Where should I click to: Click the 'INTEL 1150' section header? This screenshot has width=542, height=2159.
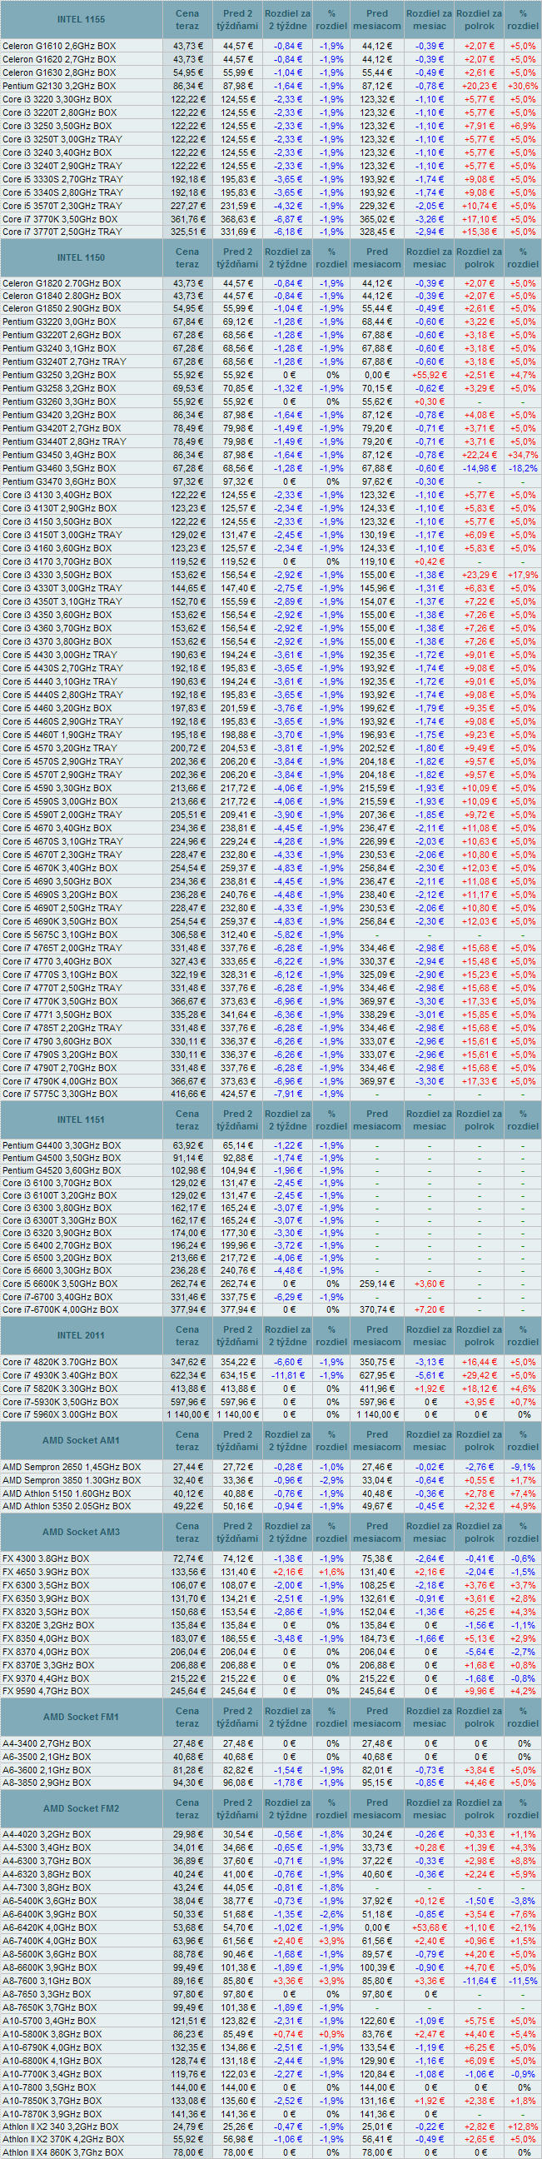82,257
